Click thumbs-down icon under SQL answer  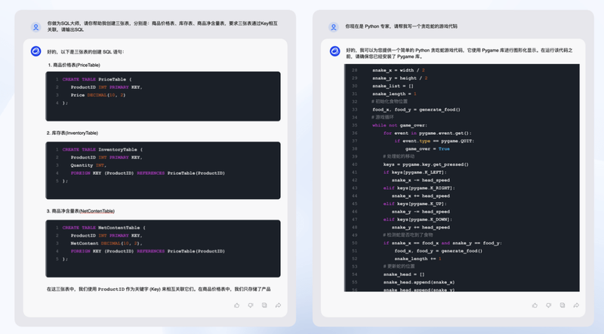coord(251,305)
